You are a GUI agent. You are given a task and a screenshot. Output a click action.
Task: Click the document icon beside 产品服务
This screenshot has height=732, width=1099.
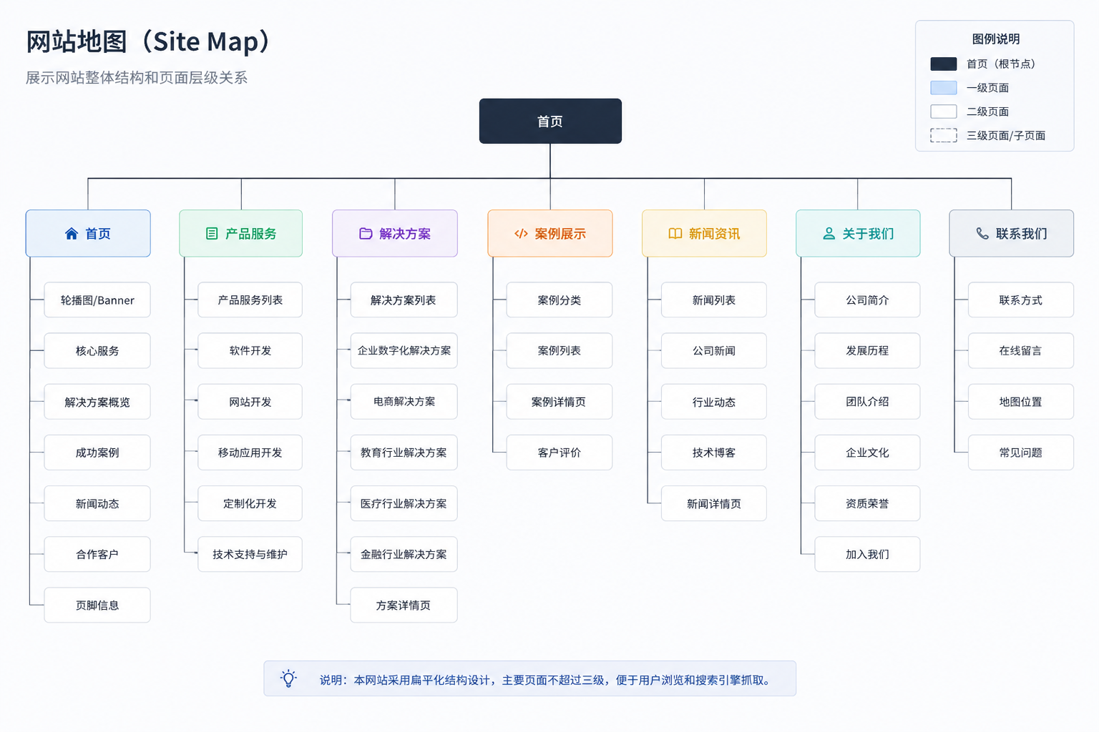point(212,234)
